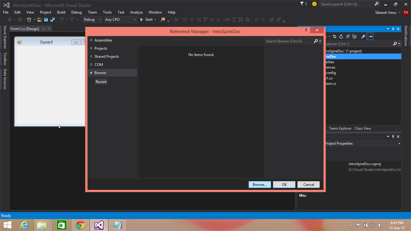Focus the Search Browse input field

(289, 41)
